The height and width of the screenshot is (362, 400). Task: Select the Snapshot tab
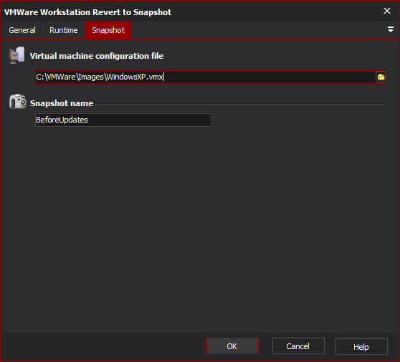[108, 30]
